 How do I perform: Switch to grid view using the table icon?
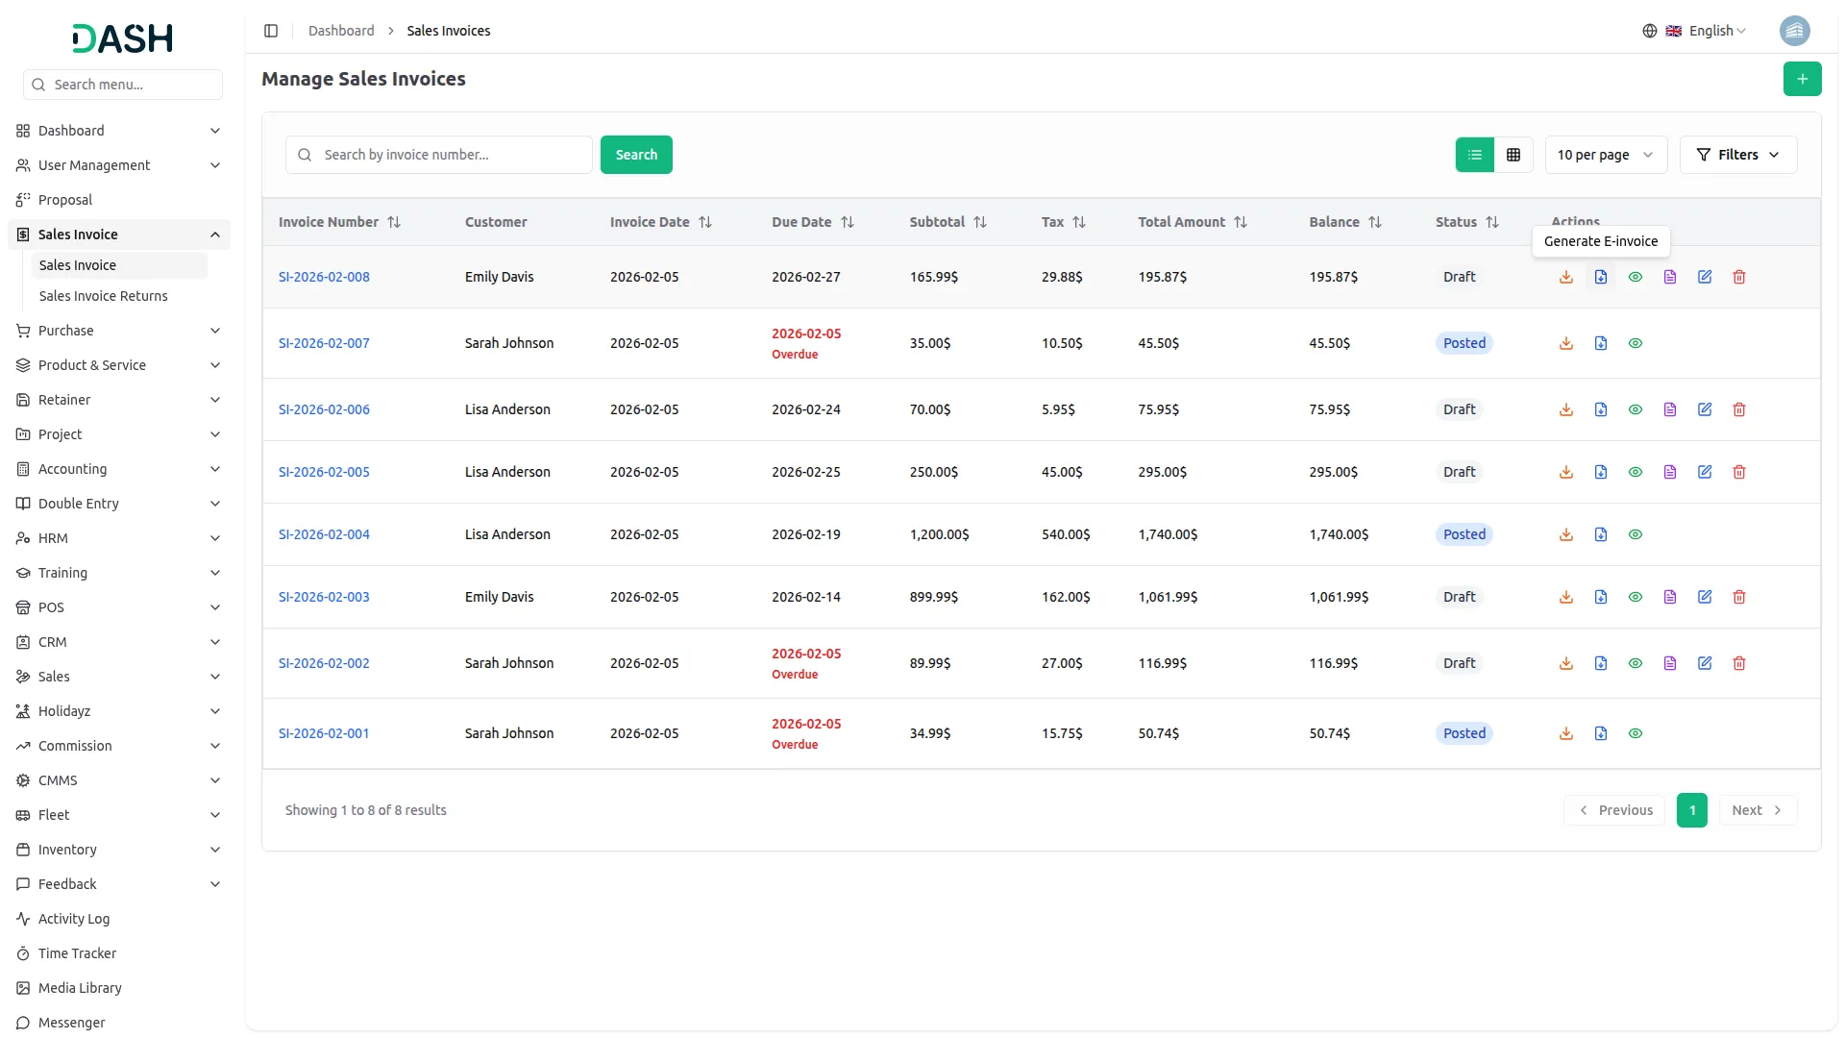coord(1513,155)
